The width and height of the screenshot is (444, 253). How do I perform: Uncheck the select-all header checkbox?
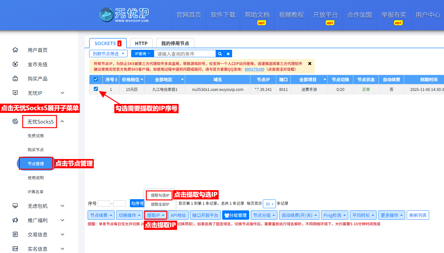pyautogui.click(x=96, y=79)
